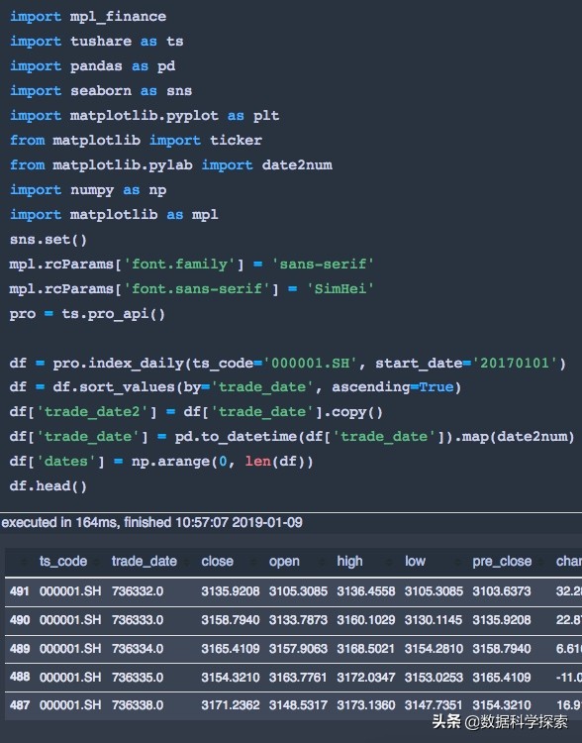Click the 'pro = ts.pro_api()' line
This screenshot has height=743, width=582.
click(x=87, y=314)
